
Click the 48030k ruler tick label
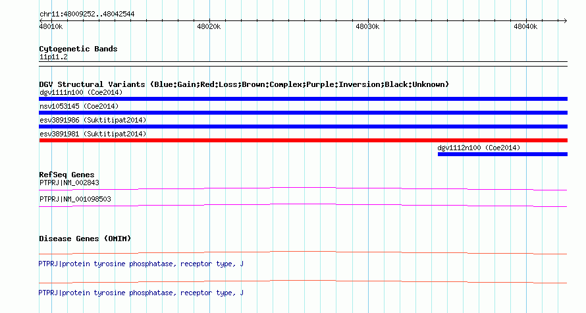tap(367, 26)
